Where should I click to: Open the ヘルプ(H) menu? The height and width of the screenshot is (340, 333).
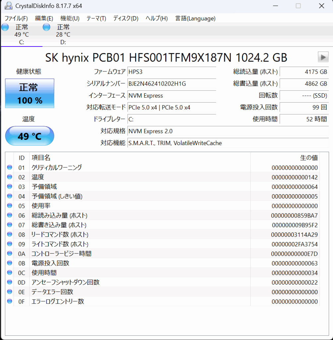tap(157, 19)
